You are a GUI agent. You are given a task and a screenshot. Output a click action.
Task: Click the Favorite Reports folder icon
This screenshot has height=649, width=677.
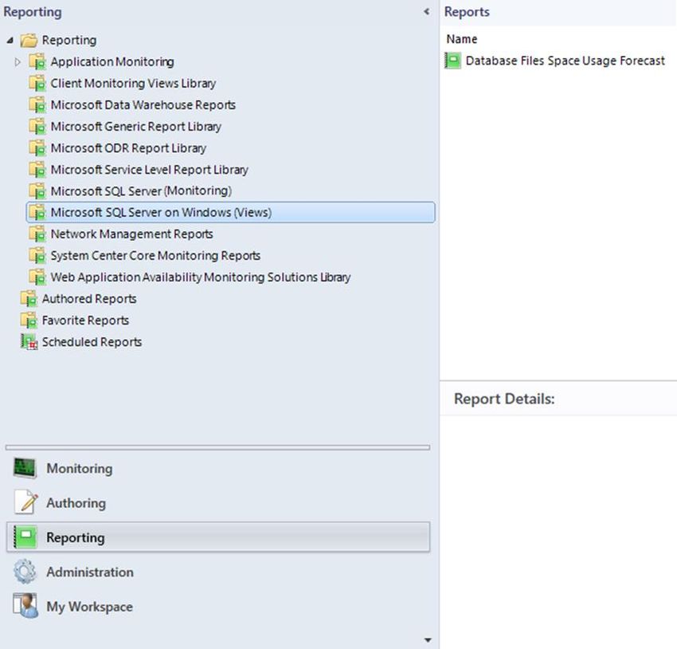(x=29, y=321)
